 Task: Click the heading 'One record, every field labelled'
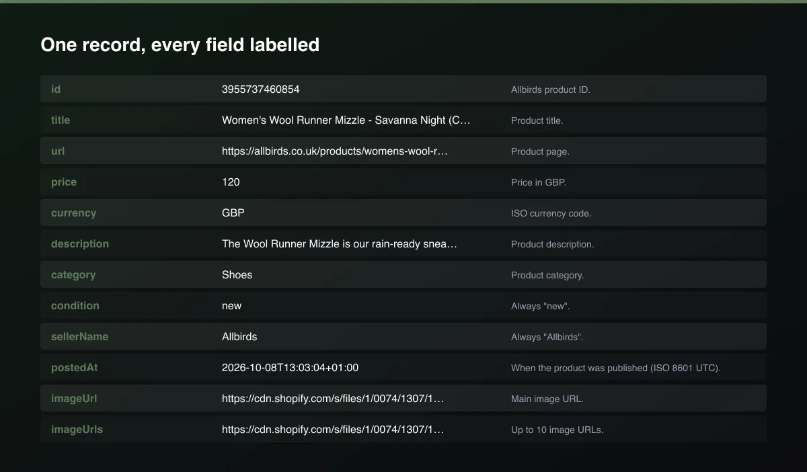click(x=180, y=45)
